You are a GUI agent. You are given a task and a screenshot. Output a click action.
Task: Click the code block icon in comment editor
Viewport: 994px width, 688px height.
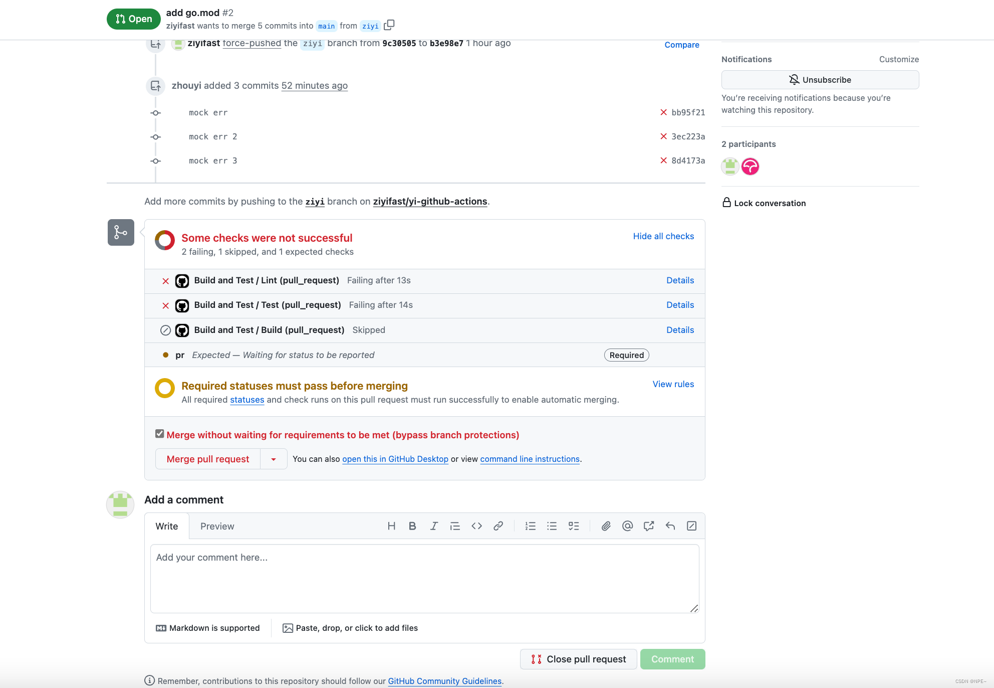tap(476, 526)
